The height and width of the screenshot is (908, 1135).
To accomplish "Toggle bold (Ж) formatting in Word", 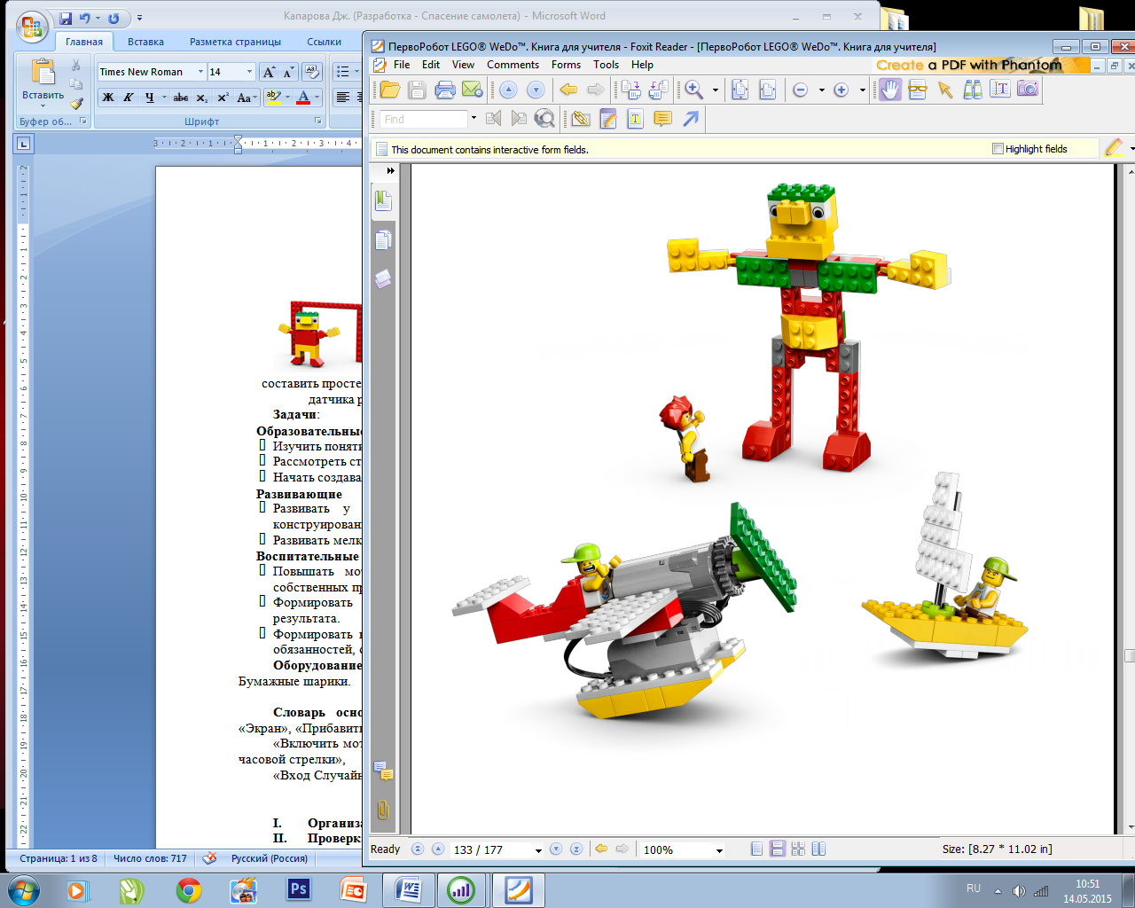I will pos(108,98).
